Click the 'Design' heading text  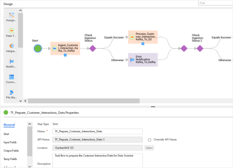8,4
